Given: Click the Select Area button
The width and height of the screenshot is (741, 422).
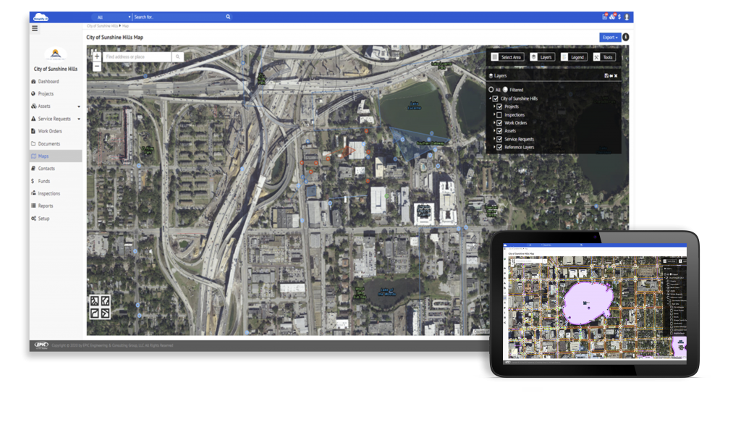Looking at the screenshot, I should point(506,57).
